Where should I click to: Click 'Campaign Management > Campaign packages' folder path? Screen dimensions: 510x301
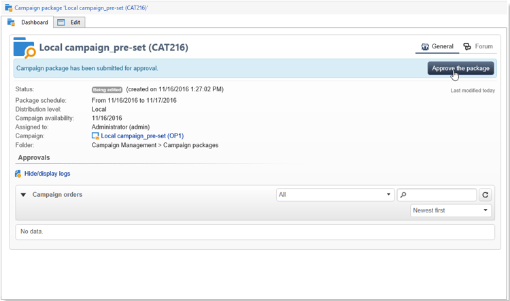pos(155,145)
